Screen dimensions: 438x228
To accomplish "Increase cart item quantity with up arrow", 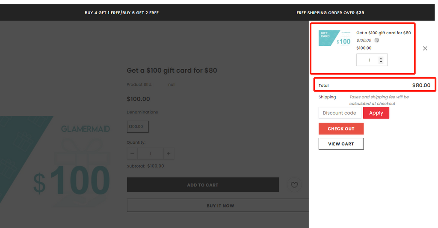I will (x=381, y=57).
